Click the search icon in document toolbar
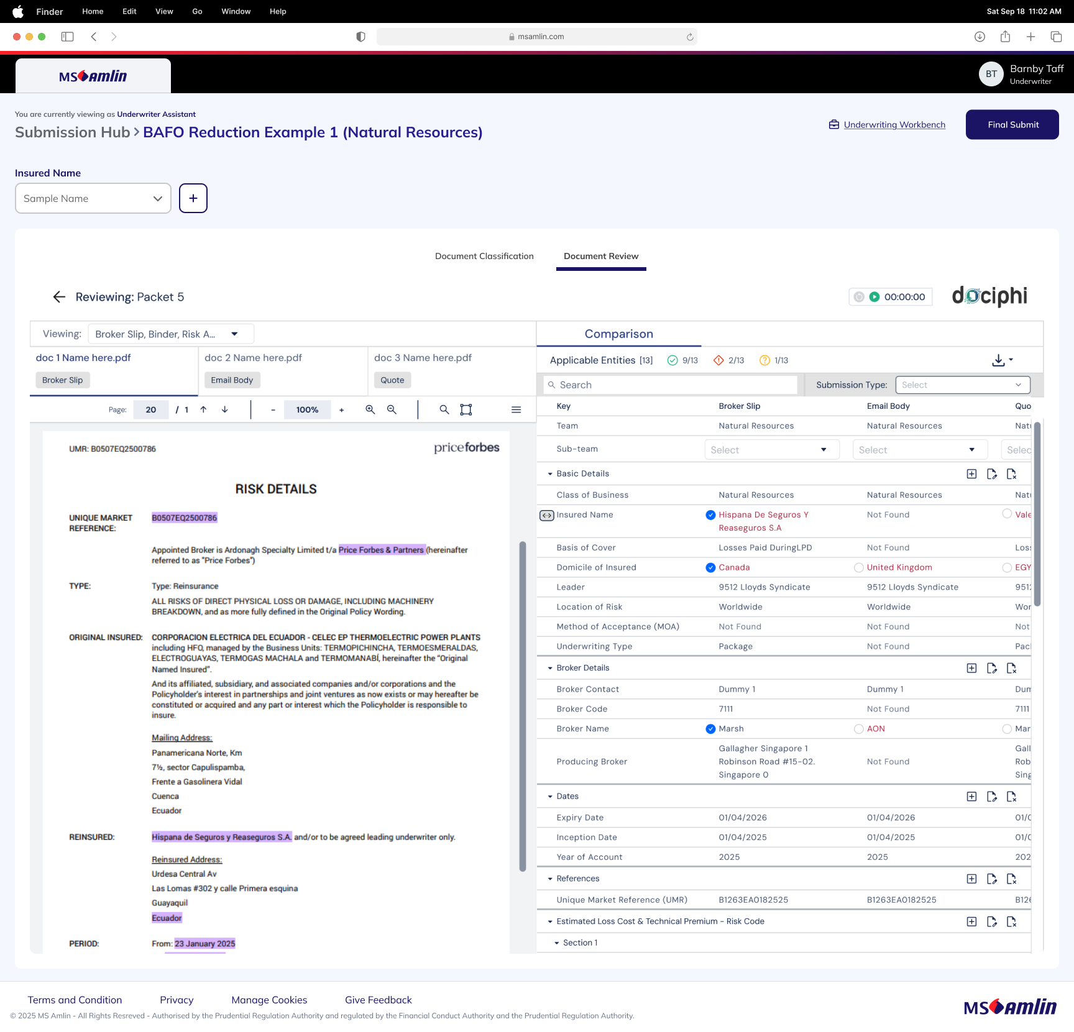 tap(444, 409)
